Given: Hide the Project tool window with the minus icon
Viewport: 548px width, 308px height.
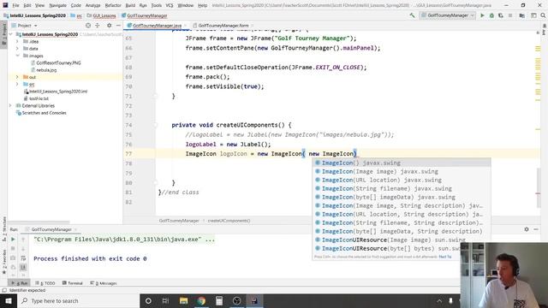Looking at the screenshot, I should (x=118, y=26).
